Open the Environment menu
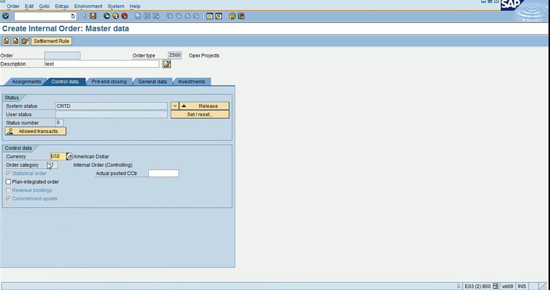Viewport: 550px width, 290px height. pos(88,6)
